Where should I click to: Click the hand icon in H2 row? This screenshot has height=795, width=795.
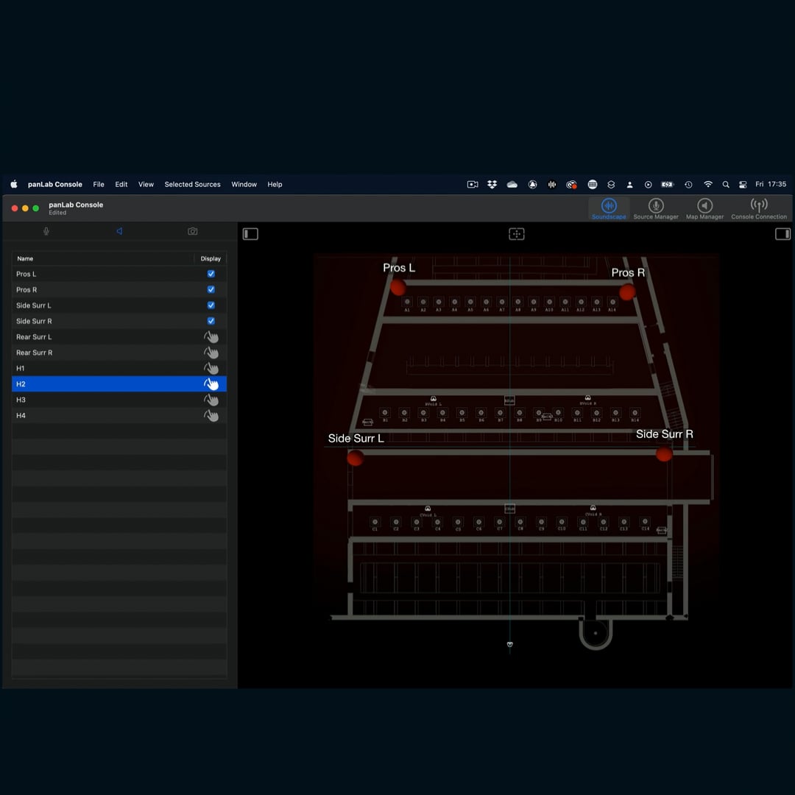click(211, 384)
